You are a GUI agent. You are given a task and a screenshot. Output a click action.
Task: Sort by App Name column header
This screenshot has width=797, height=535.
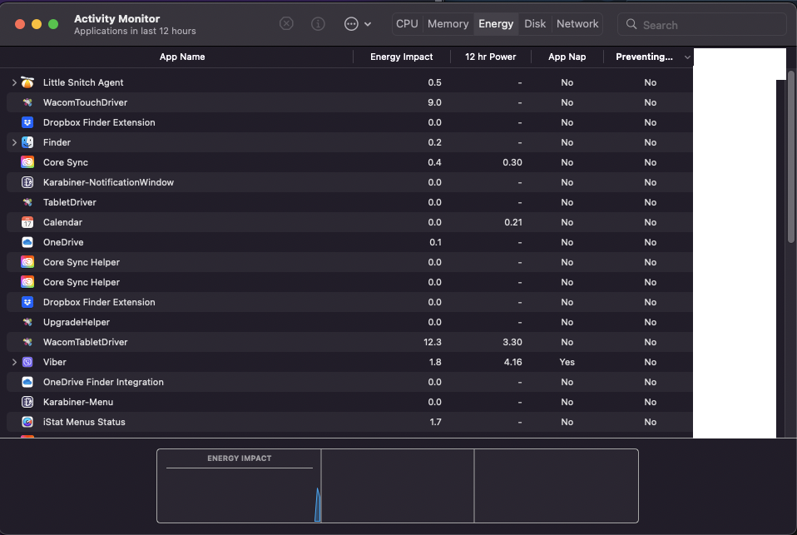(182, 57)
